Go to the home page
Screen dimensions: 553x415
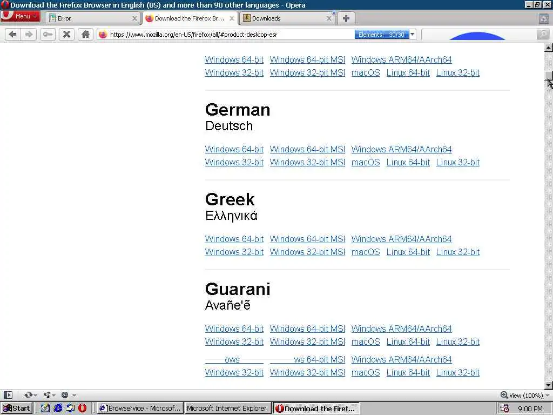85,34
